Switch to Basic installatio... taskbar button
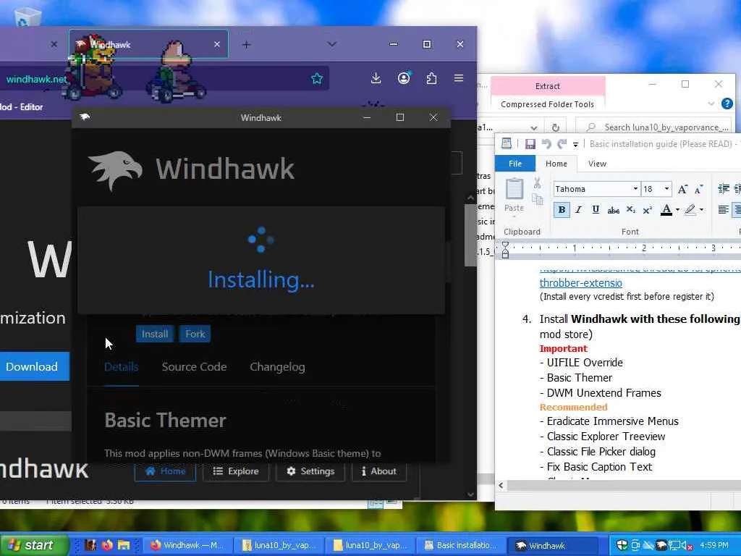The height and width of the screenshot is (556, 741). point(460,545)
